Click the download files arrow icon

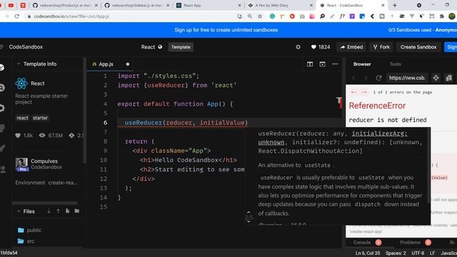(x=49, y=211)
